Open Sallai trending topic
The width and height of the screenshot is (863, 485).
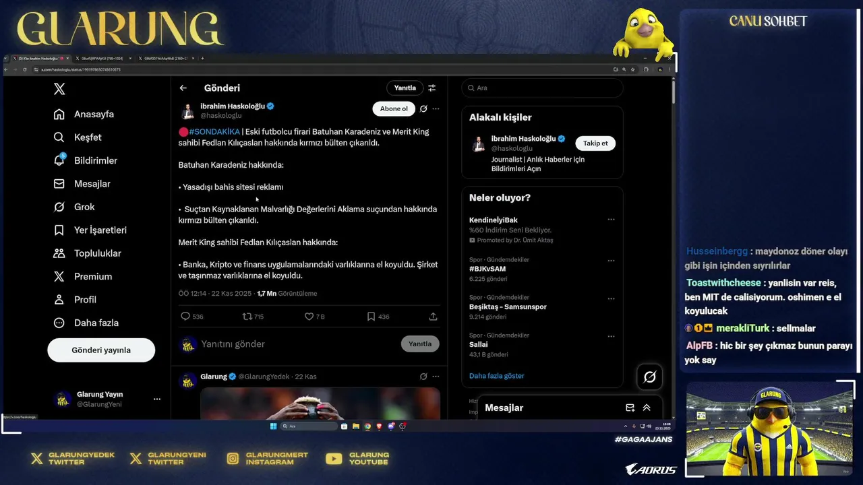pyautogui.click(x=478, y=344)
